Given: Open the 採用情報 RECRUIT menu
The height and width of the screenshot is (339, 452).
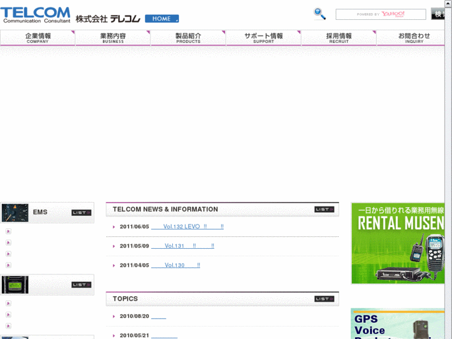Looking at the screenshot, I should [x=339, y=38].
